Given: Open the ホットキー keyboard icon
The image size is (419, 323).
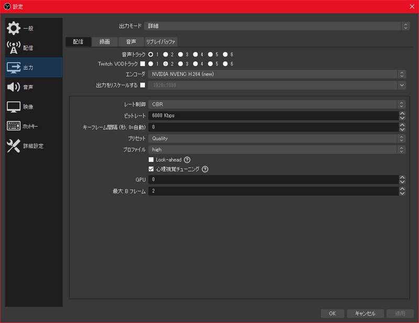Looking at the screenshot, I should [14, 126].
